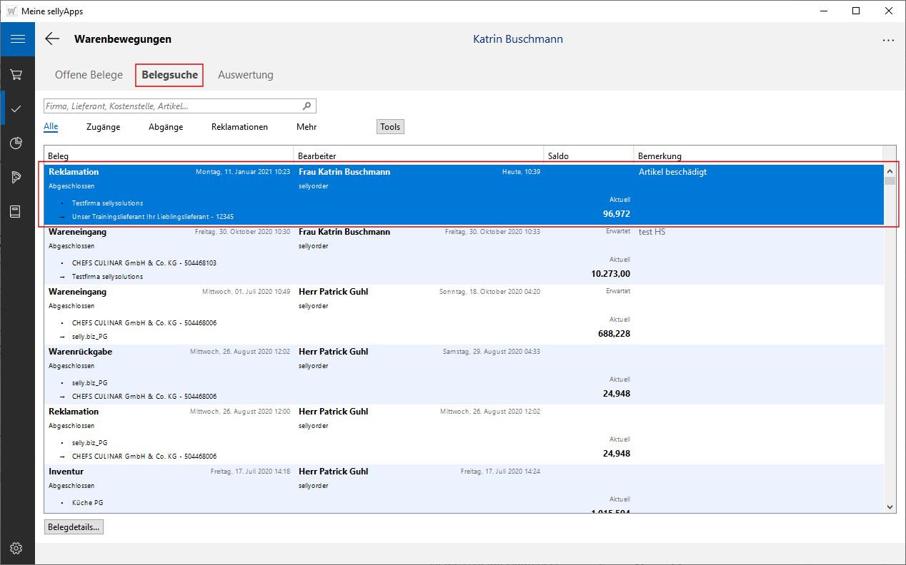Open the book catalog sidebar icon

point(16,212)
